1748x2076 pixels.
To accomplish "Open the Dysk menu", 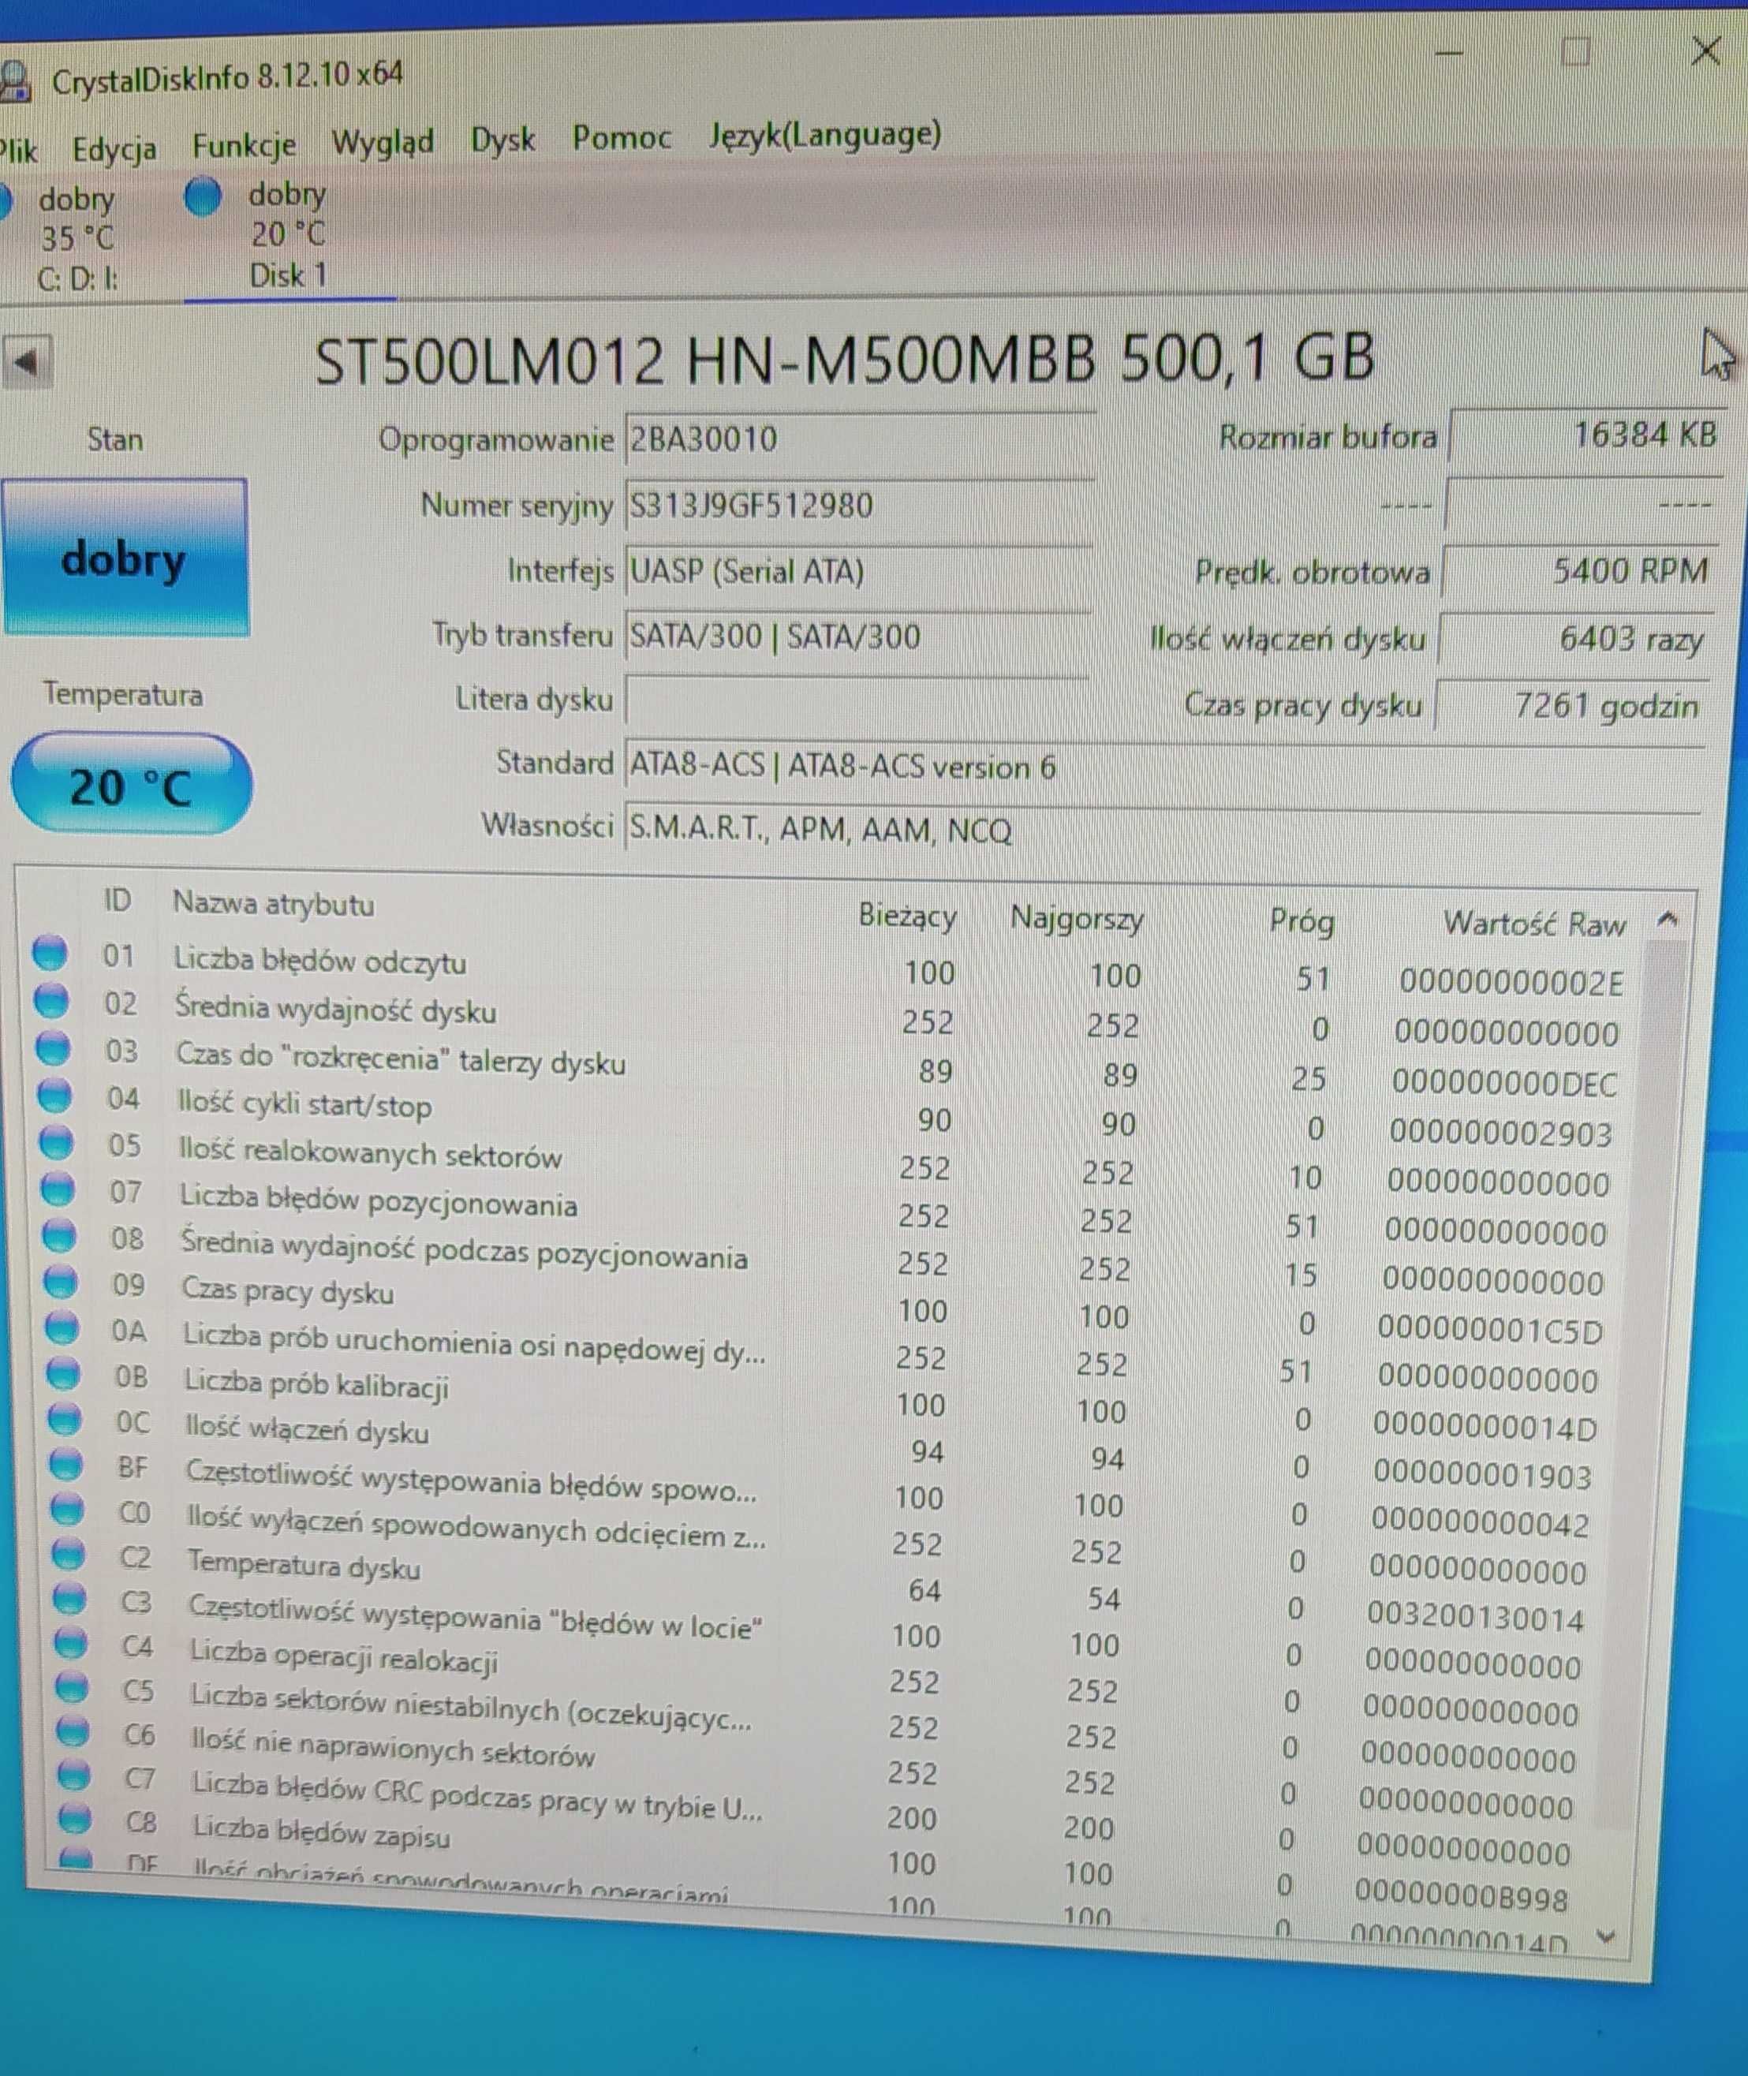I will pos(502,139).
